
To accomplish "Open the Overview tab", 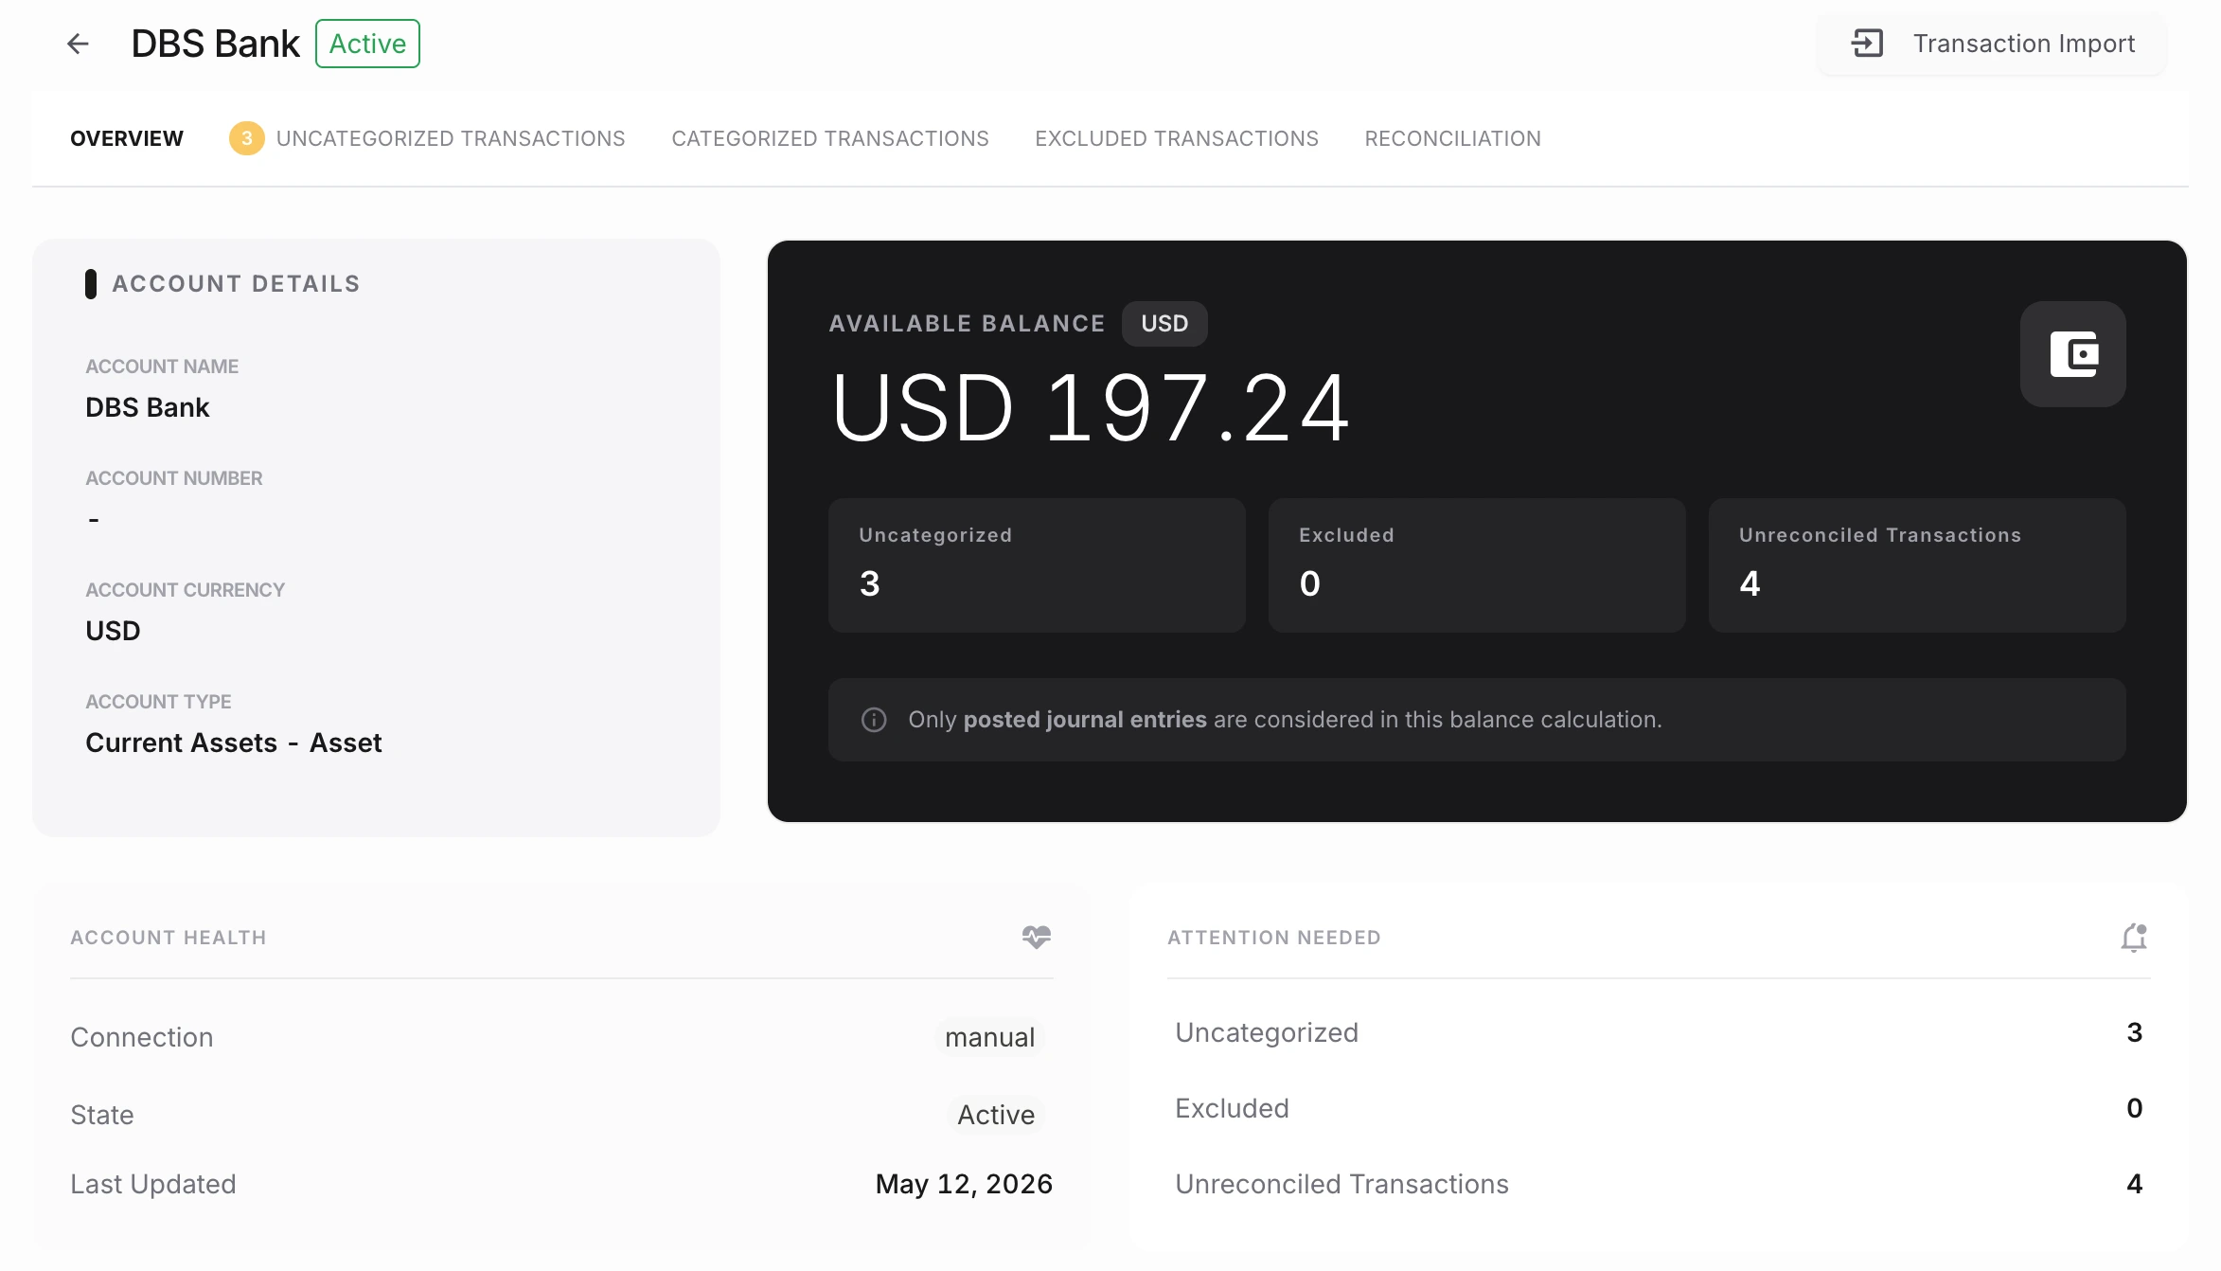I will point(127,138).
